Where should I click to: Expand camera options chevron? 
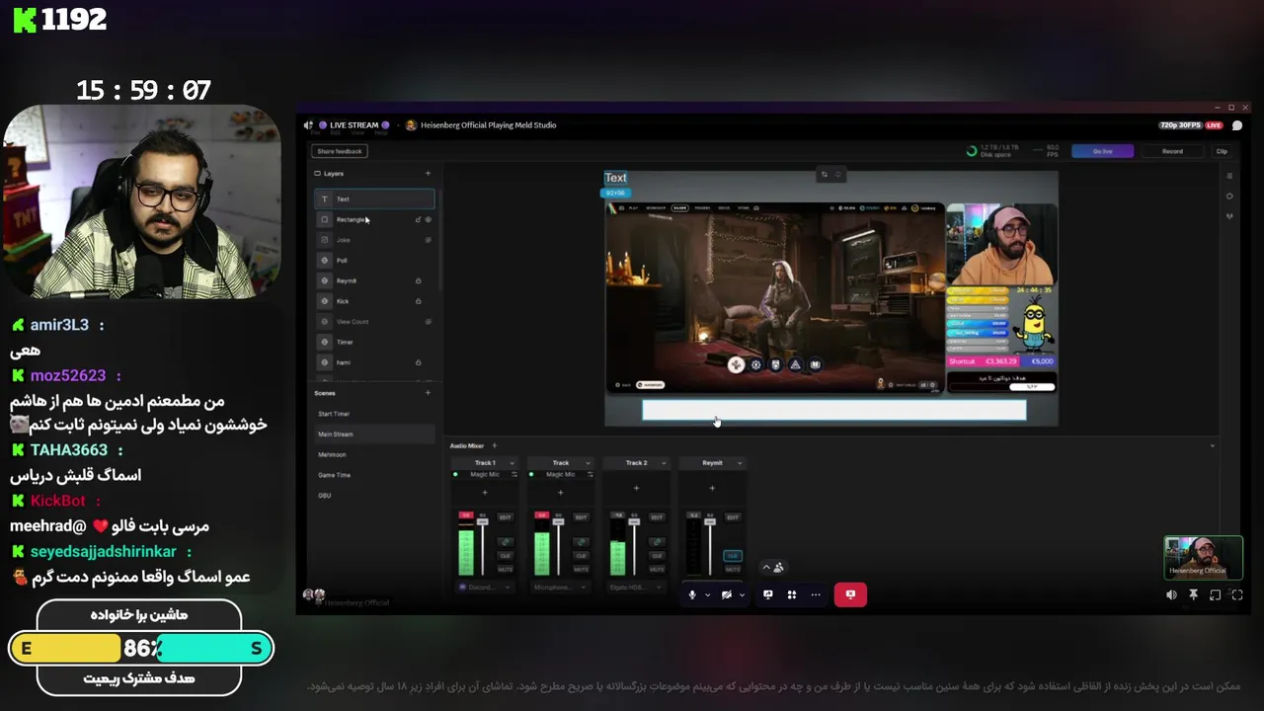(x=742, y=595)
